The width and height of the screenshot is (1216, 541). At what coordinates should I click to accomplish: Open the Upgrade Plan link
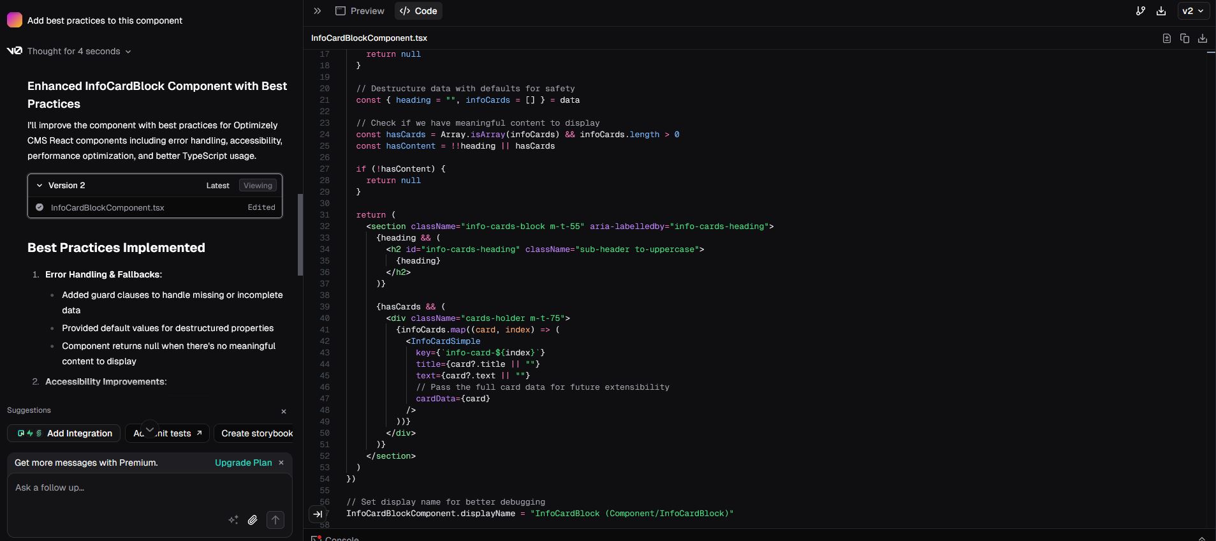click(x=243, y=463)
